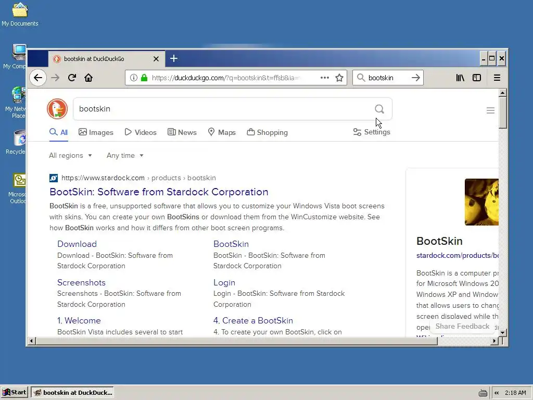Open the Firefox hamburger menu
Image resolution: width=533 pixels, height=400 pixels.
[x=497, y=78]
